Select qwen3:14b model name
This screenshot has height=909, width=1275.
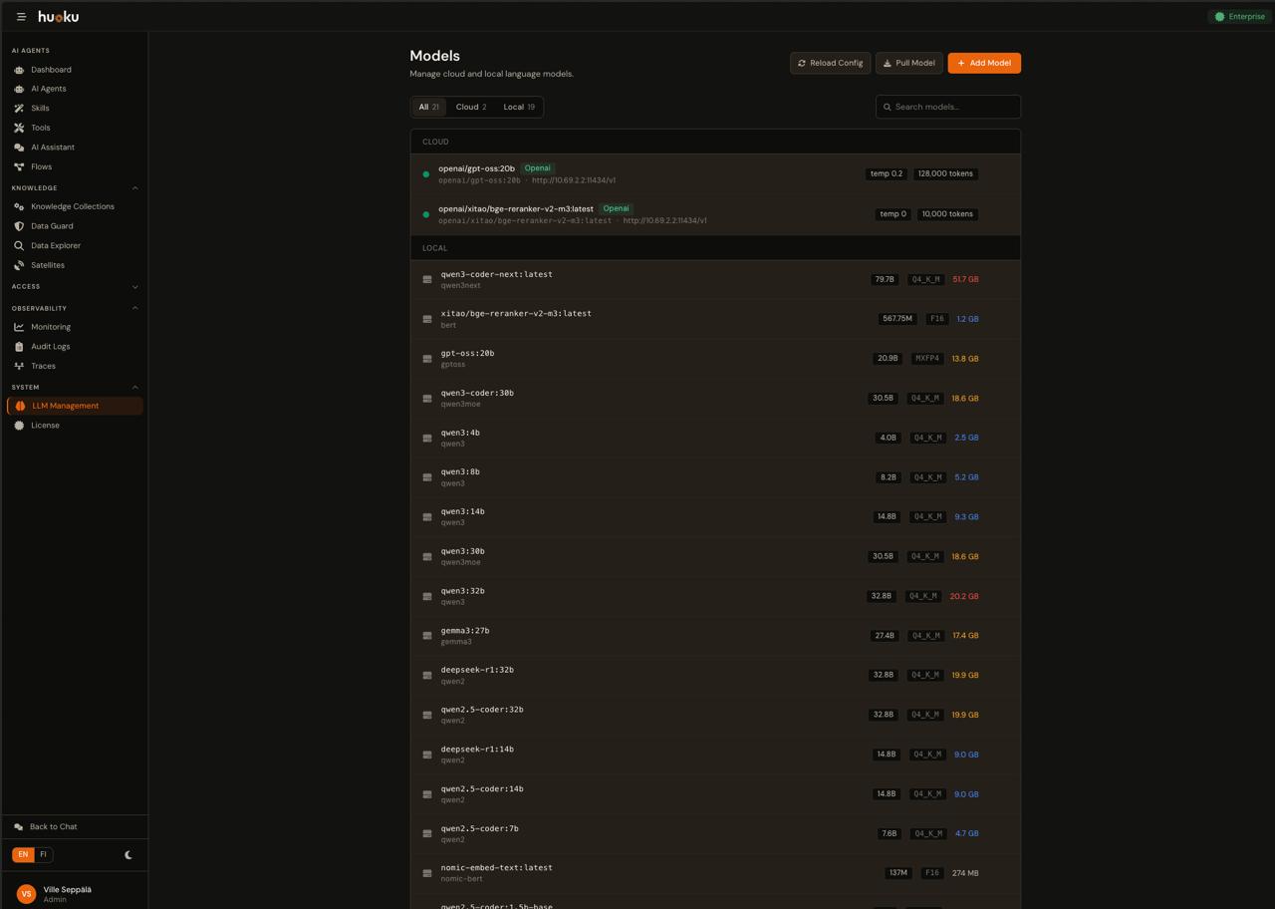click(x=463, y=511)
